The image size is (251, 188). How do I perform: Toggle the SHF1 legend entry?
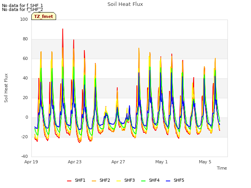(x=76, y=180)
